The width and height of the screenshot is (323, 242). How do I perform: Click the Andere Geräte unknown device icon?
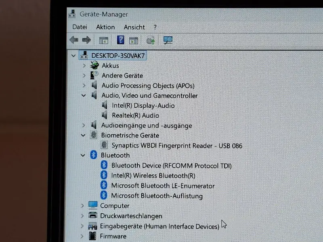point(94,75)
